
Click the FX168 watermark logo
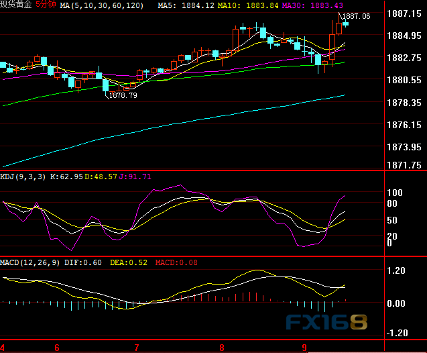coord(326,322)
